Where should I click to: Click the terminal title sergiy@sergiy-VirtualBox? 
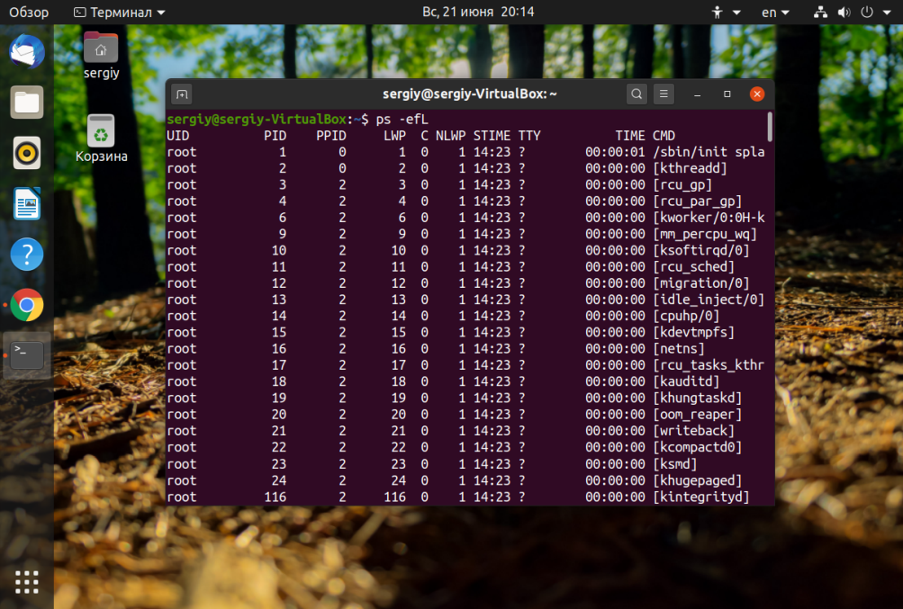click(469, 94)
